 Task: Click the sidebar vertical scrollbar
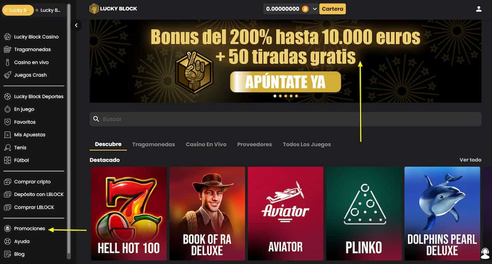pos(68,131)
